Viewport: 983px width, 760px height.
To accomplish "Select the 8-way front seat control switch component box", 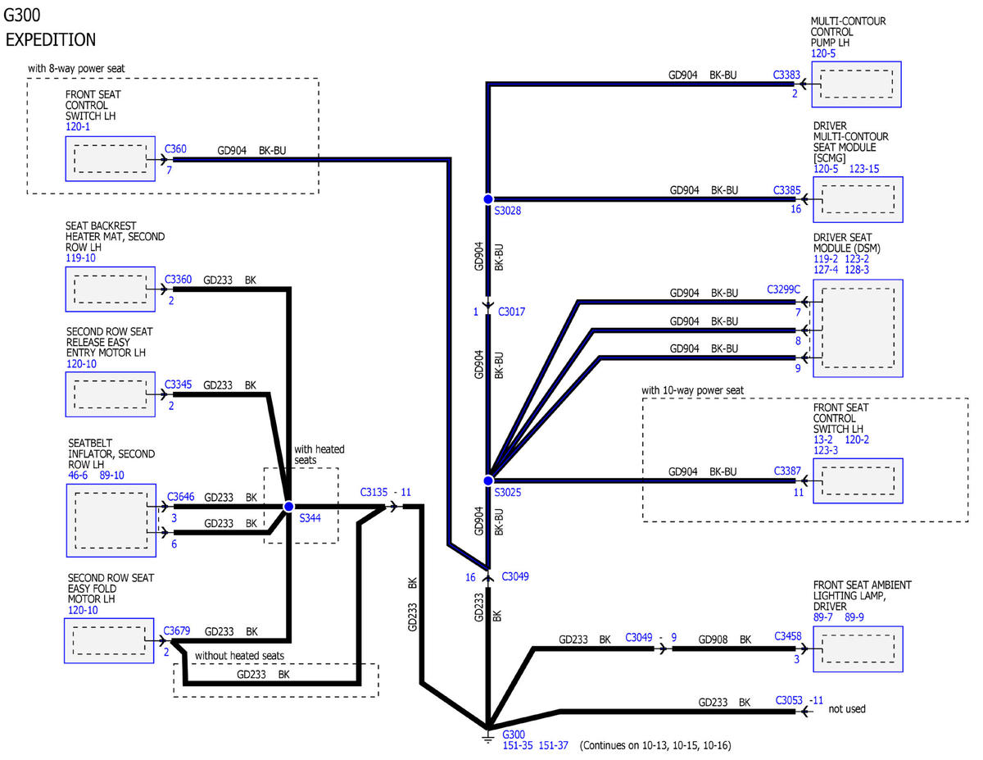I will click(110, 158).
